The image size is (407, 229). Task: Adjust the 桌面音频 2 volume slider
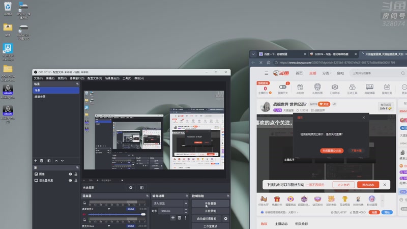tap(117, 214)
